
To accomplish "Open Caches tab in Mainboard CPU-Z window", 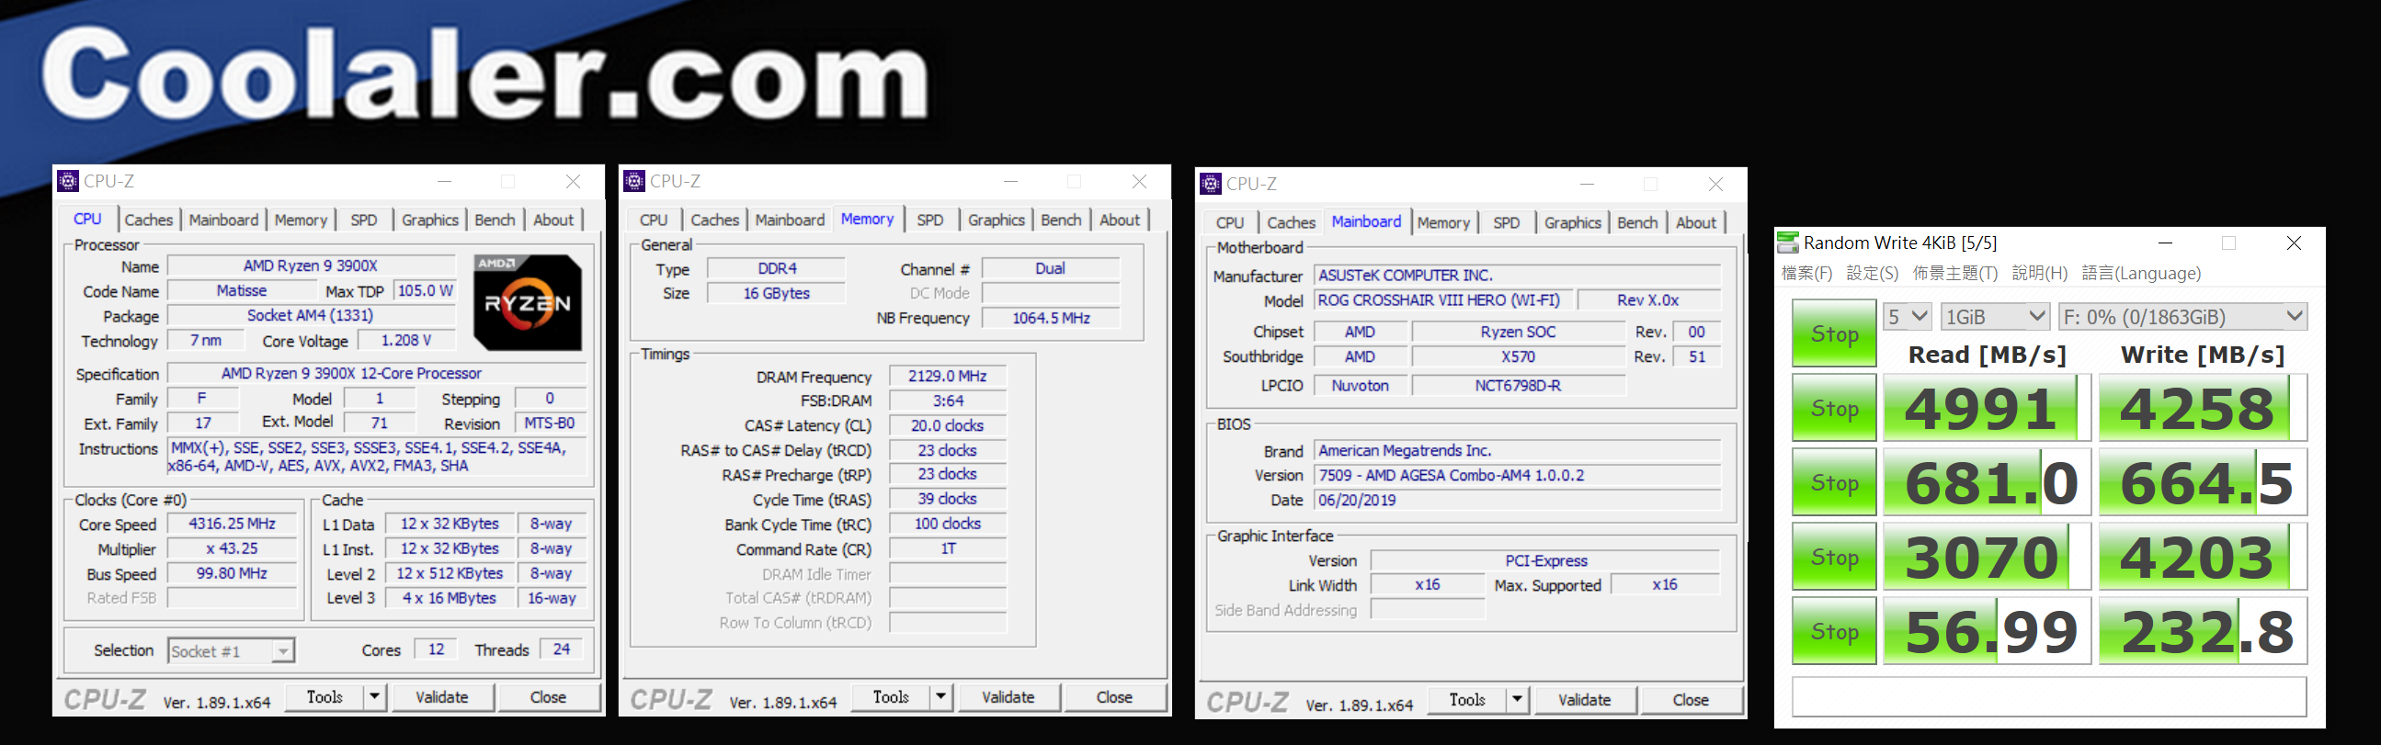I will [1292, 222].
